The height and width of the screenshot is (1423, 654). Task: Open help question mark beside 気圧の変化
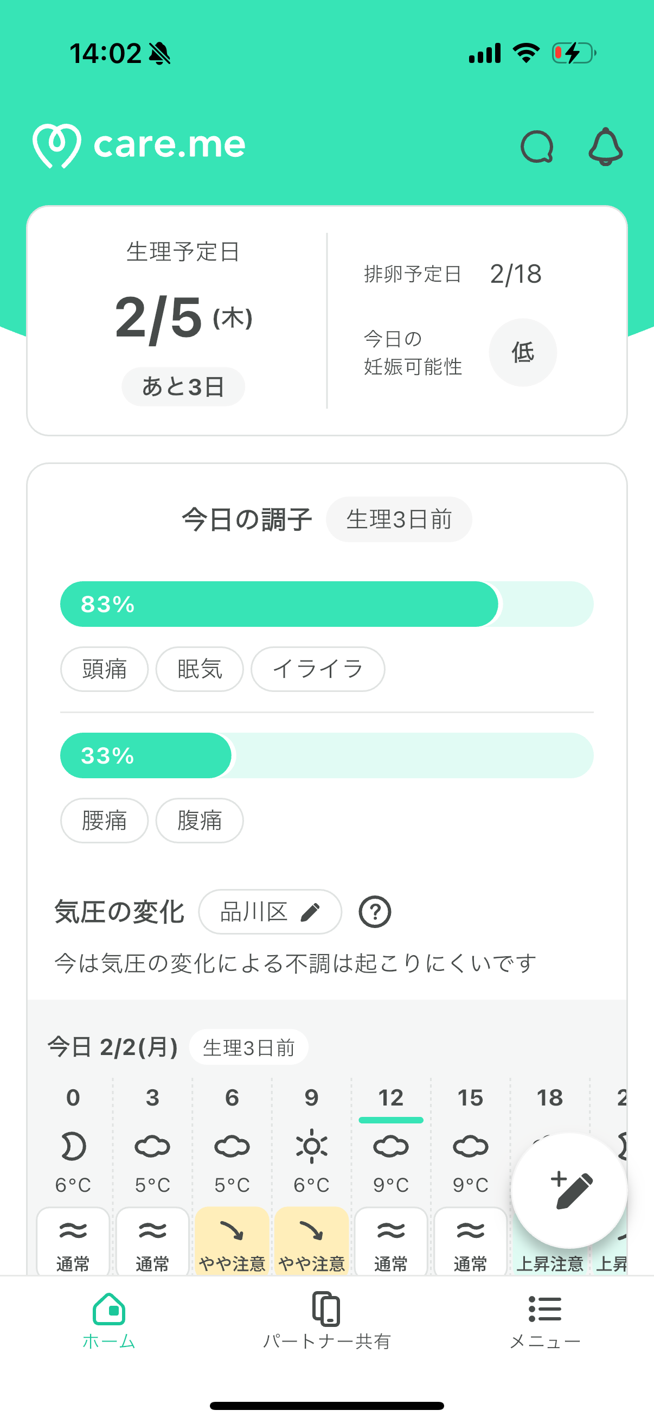pyautogui.click(x=375, y=911)
